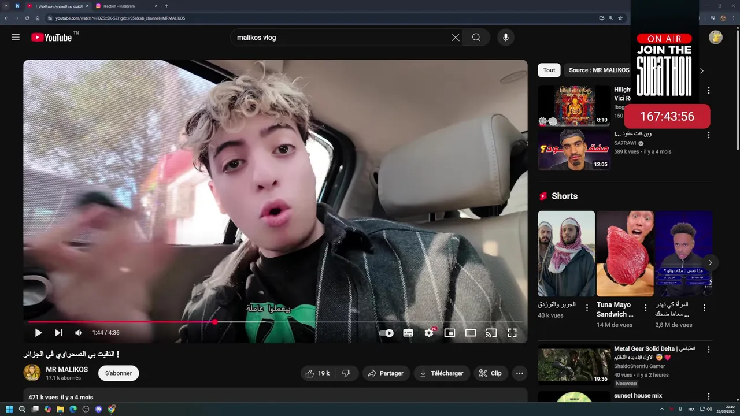Open the SA7RAWI channel name
This screenshot has width=740, height=416.
tap(625, 143)
